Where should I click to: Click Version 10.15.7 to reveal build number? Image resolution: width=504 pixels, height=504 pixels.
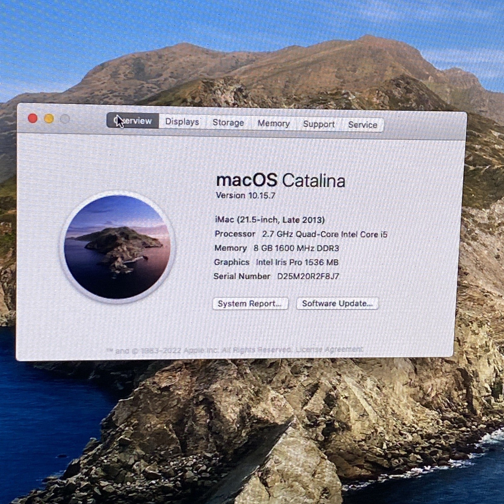245,196
